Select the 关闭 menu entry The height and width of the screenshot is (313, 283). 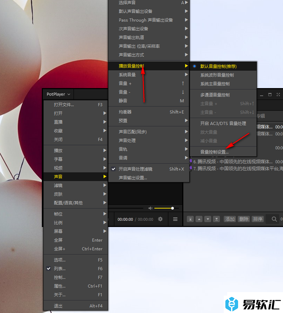(76, 140)
